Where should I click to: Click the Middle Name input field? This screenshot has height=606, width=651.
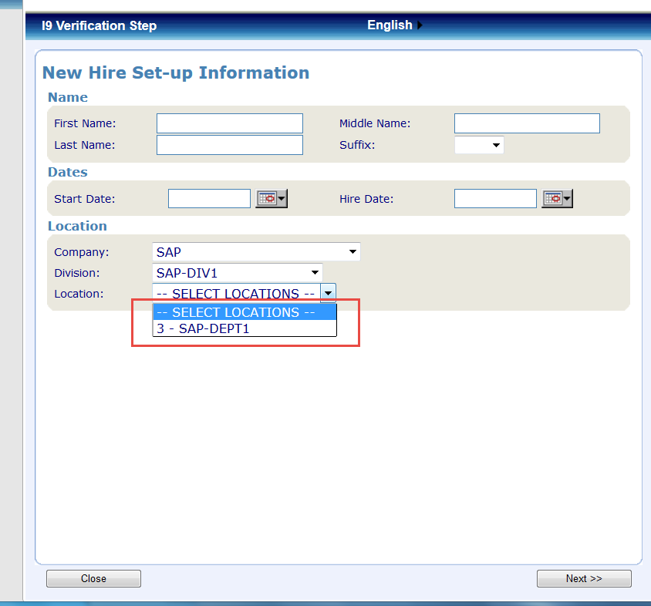[x=527, y=123]
